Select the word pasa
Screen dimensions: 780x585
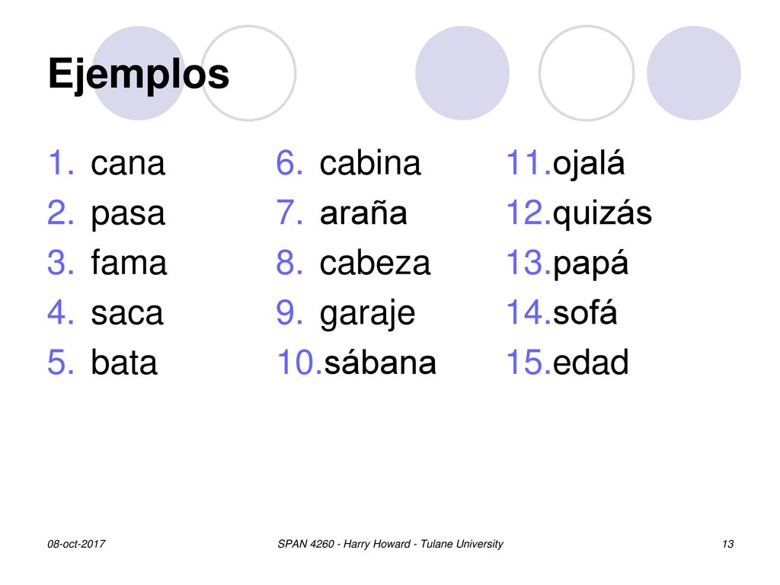(127, 216)
